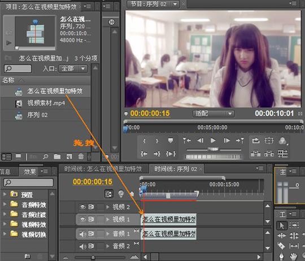Play the program monitor video
305x261 pixels.
(213, 141)
